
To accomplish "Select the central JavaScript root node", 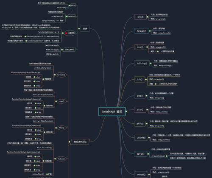I will pos(112,111).
